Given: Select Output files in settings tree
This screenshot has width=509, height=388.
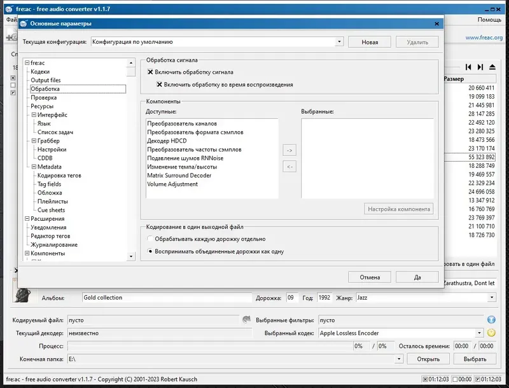Looking at the screenshot, I should [45, 80].
